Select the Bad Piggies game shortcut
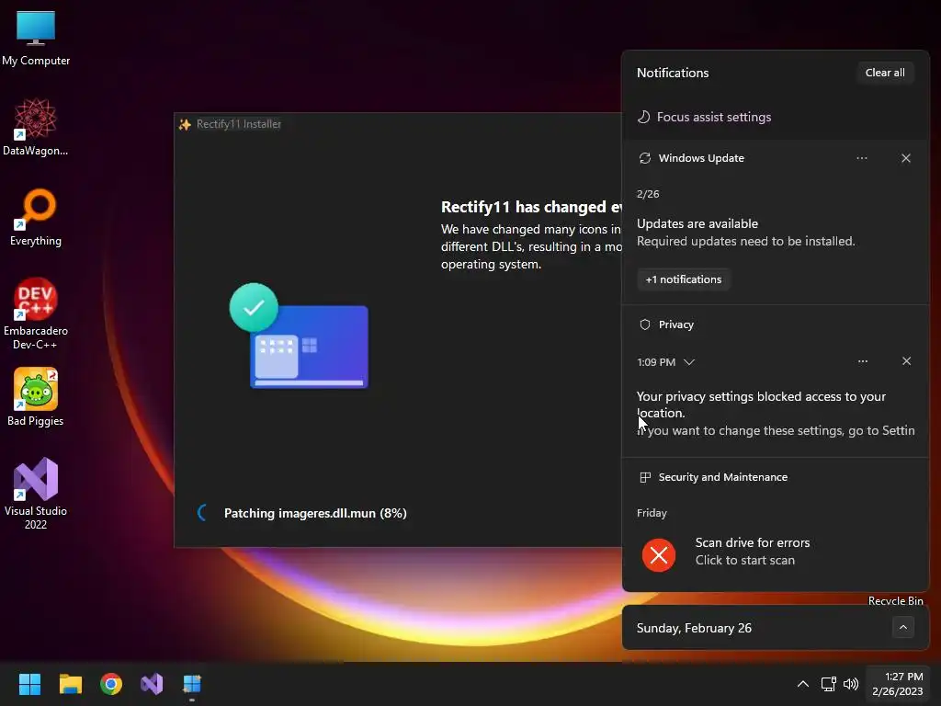The height and width of the screenshot is (706, 941). click(x=36, y=397)
